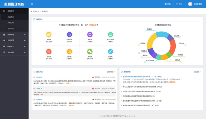Open the news item ending (45分)
The width and height of the screenshot is (206, 119).
click(x=139, y=96)
